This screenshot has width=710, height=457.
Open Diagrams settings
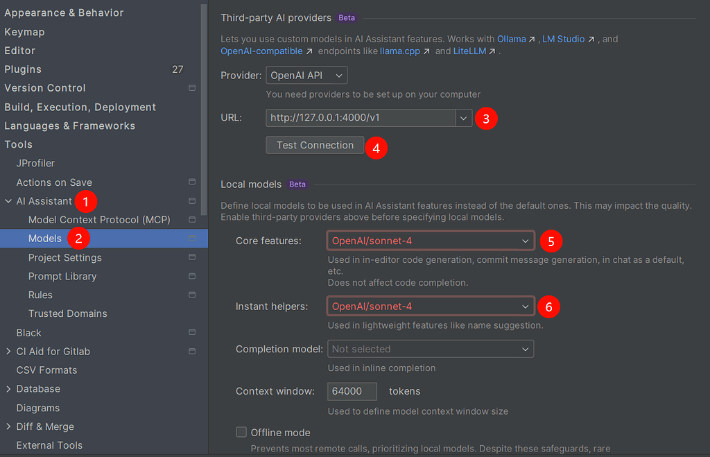pyautogui.click(x=37, y=408)
